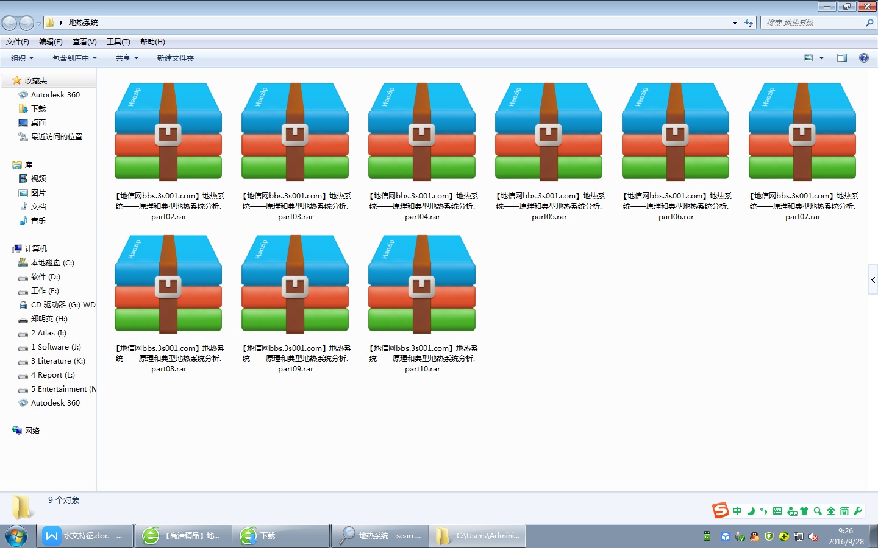This screenshot has width=878, height=548.
Task: Toggle the preview pane icon
Action: [842, 58]
